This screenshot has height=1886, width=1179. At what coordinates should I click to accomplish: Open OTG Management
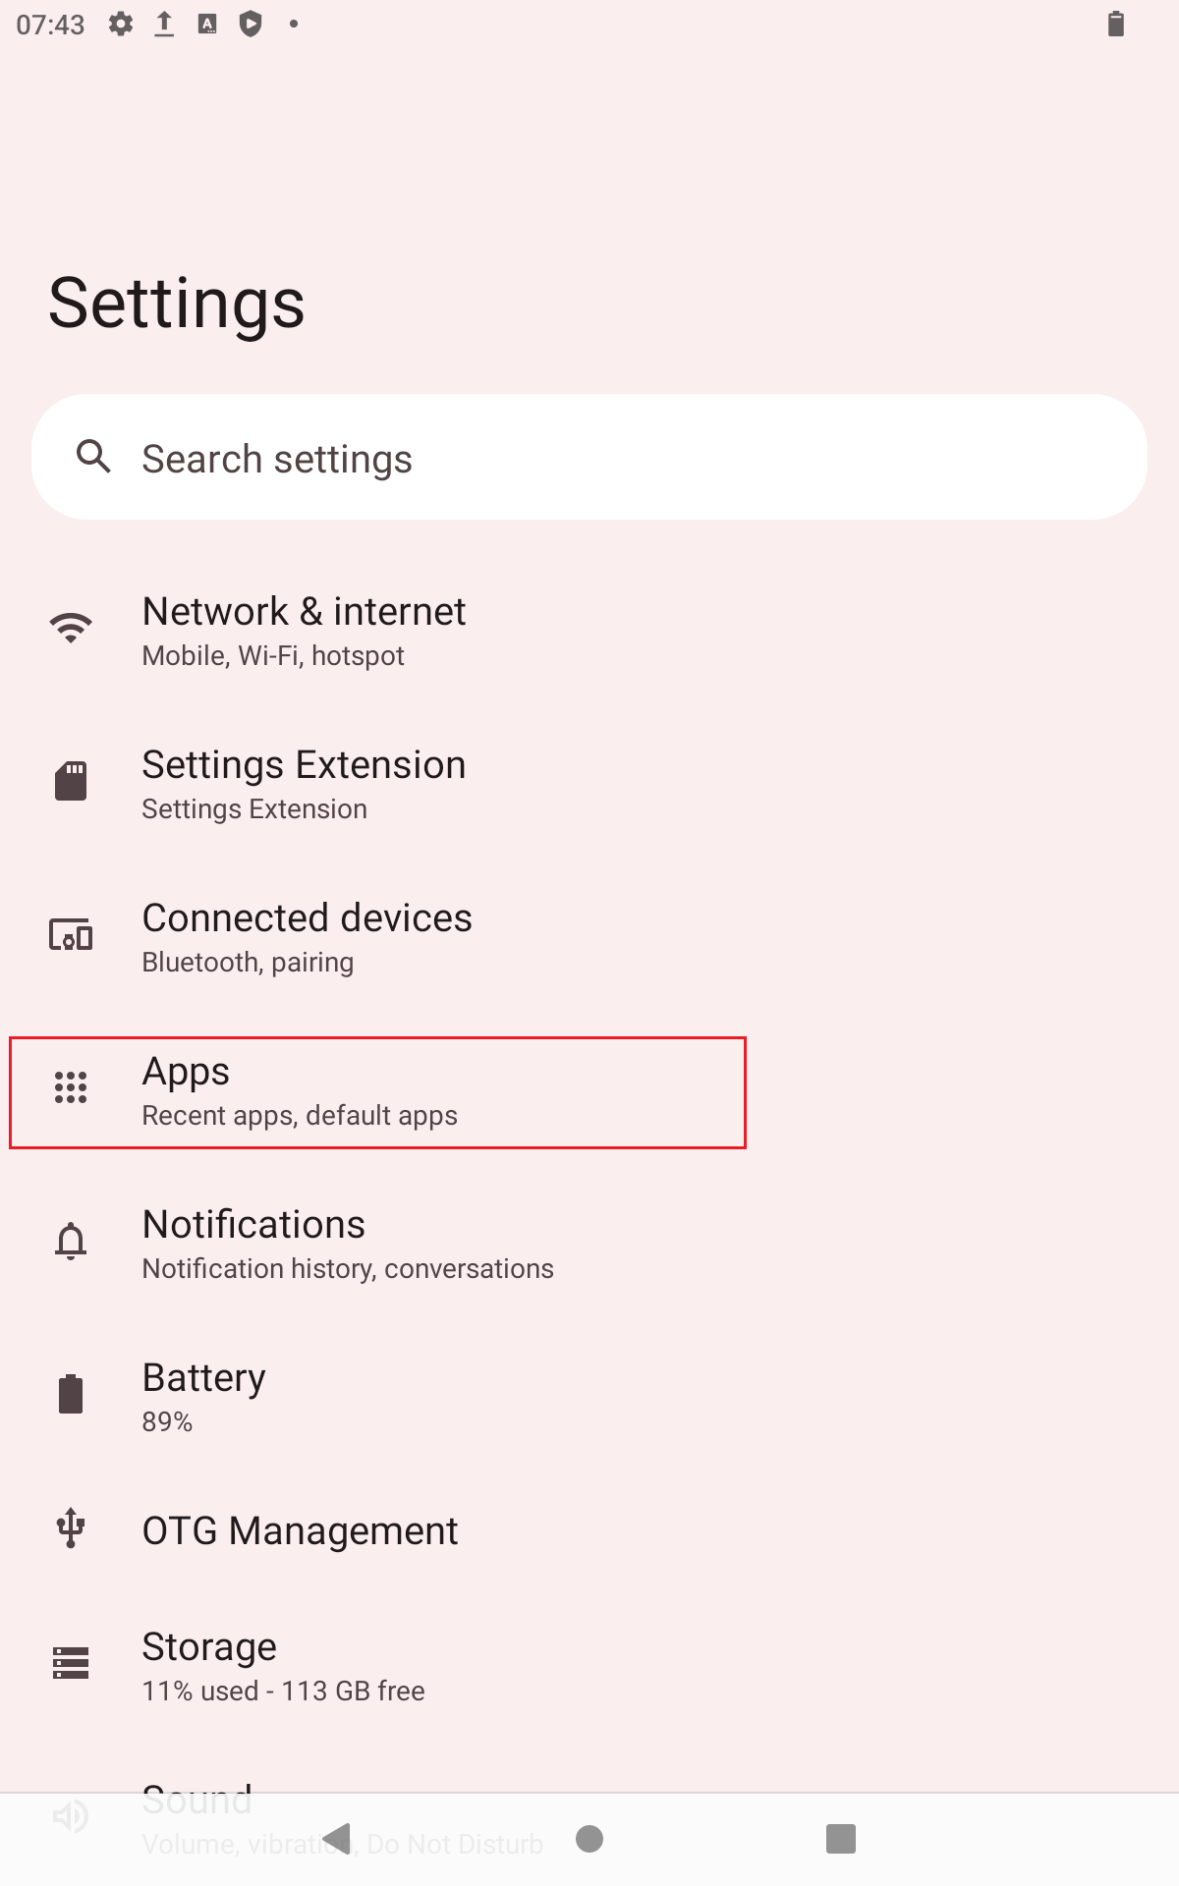300,1530
